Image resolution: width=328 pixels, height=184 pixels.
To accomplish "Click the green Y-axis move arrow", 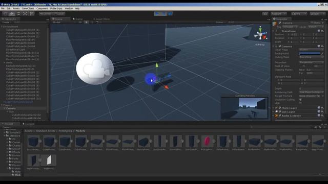I will point(157,65).
